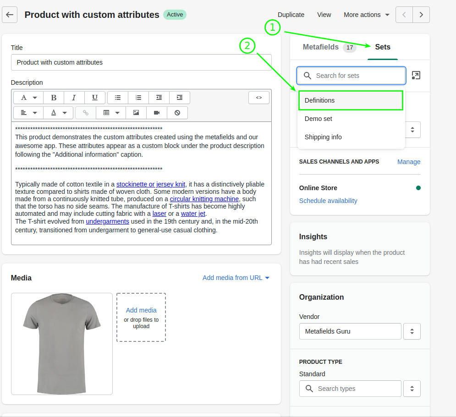Apply italic formatting

(74, 97)
